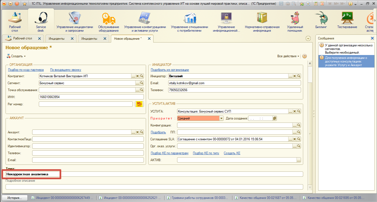The image size is (377, 202).
Task: Click the КонтактноеЛицо input field
Action: tap(88, 139)
